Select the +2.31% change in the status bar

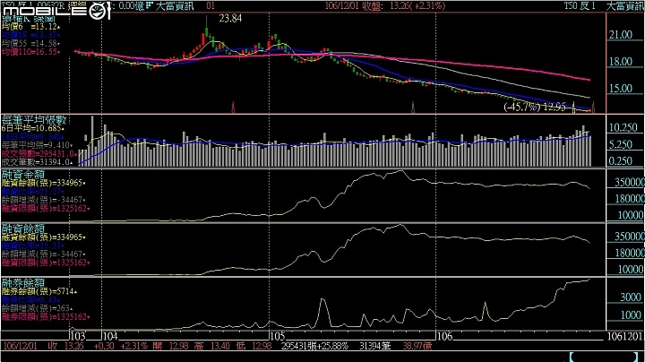pyautogui.click(x=133, y=347)
